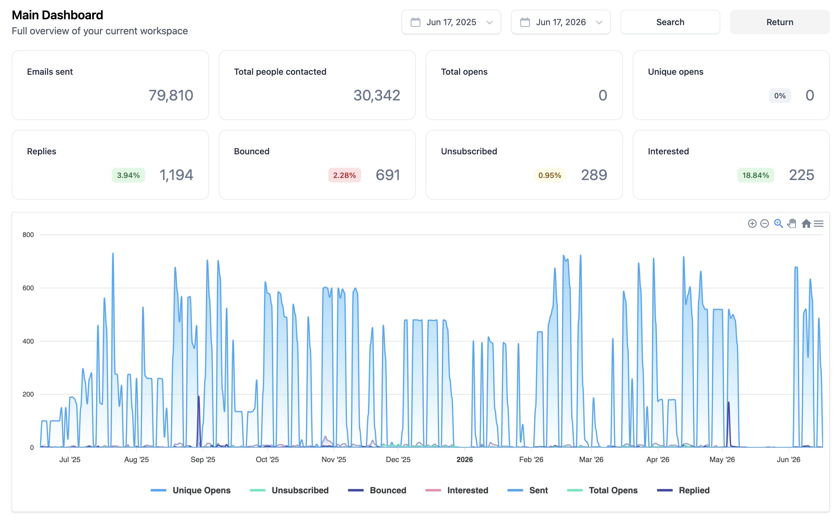Click the 0.95% unsubscribed rate badge
Image resolution: width=839 pixels, height=523 pixels.
click(550, 175)
